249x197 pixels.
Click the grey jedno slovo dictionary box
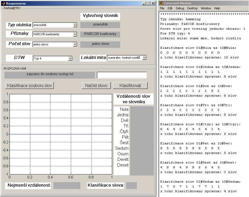click(x=100, y=44)
